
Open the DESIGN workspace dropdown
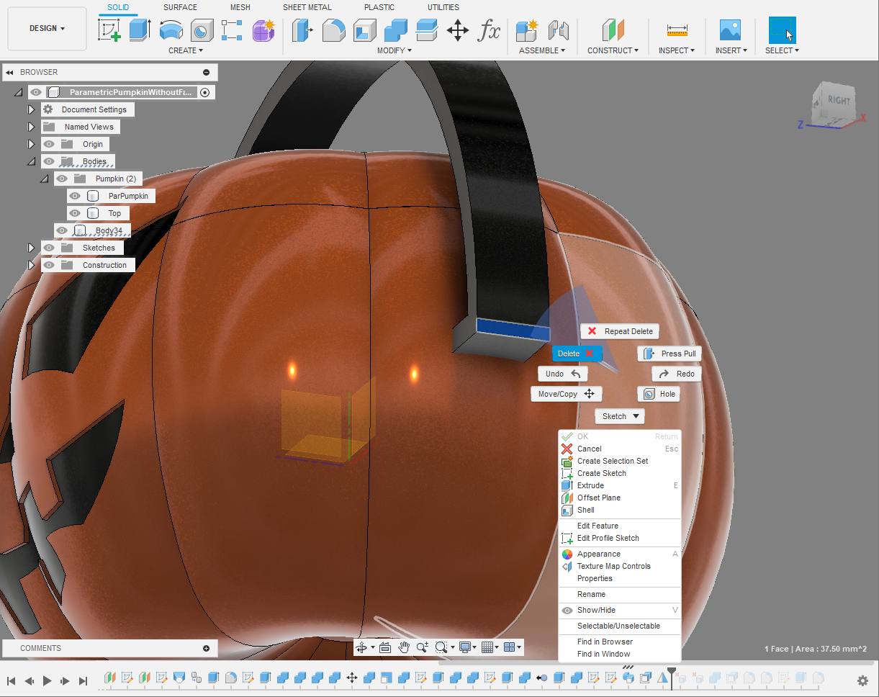[47, 29]
